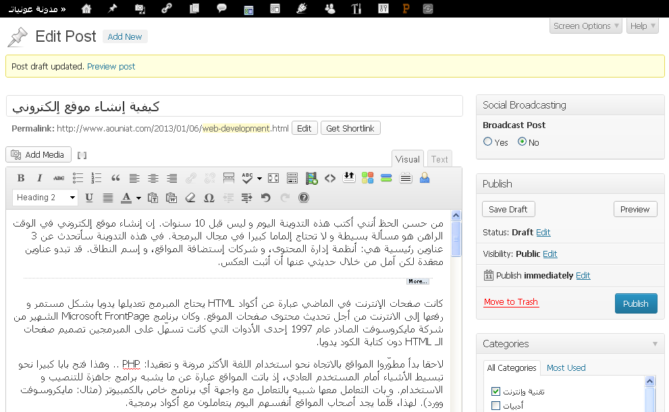Open the HTML code icon in the toolbar
Screen dimensions: 669x412
pyautogui.click(x=330, y=178)
